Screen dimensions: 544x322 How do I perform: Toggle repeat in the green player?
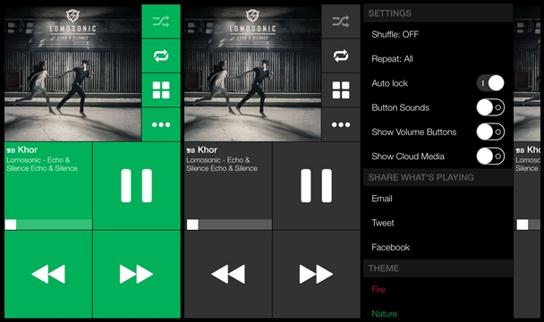[161, 55]
